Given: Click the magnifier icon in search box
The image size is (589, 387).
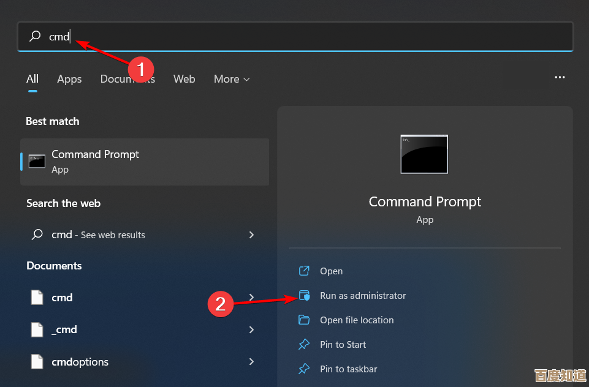Looking at the screenshot, I should point(36,37).
